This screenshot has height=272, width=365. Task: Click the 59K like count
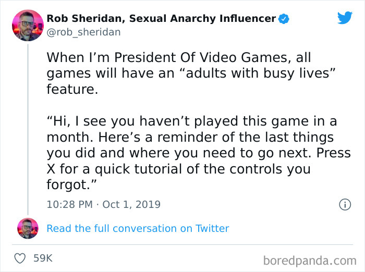(x=43, y=258)
